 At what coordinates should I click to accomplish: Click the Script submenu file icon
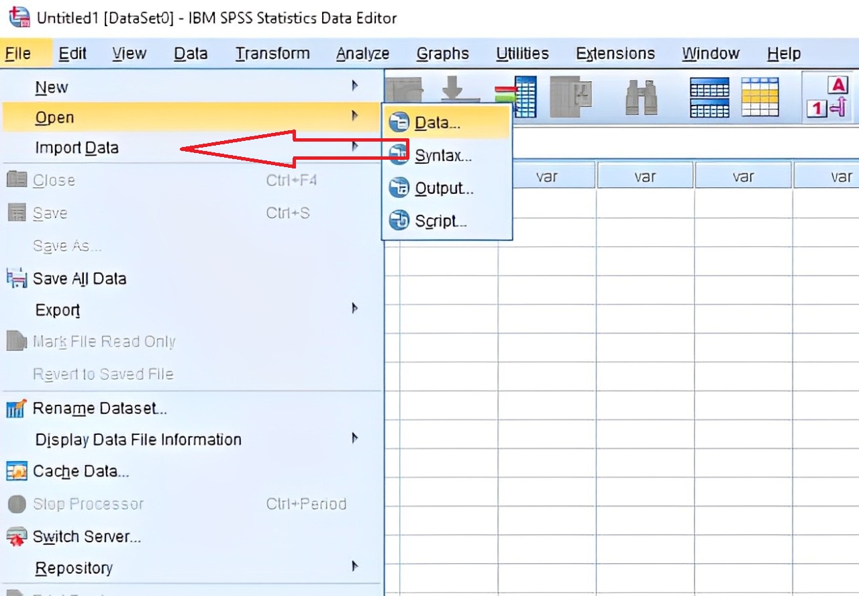click(399, 220)
